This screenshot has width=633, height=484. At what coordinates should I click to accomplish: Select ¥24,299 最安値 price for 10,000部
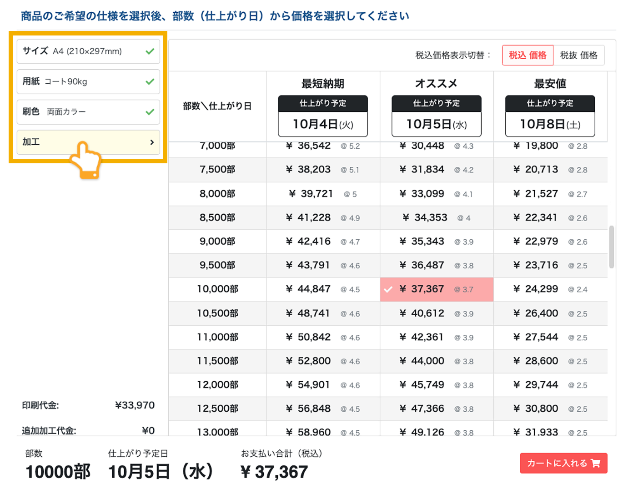[550, 289]
